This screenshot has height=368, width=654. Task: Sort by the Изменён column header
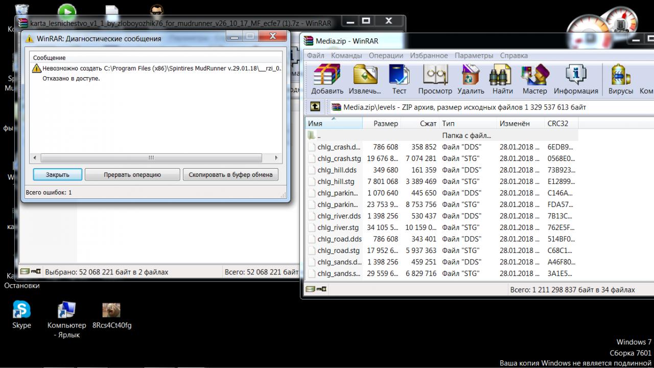coord(521,123)
